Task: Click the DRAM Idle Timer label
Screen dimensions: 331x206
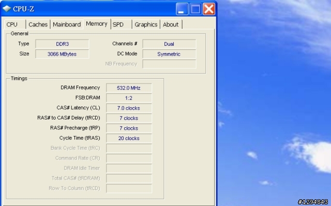Action: pos(82,168)
